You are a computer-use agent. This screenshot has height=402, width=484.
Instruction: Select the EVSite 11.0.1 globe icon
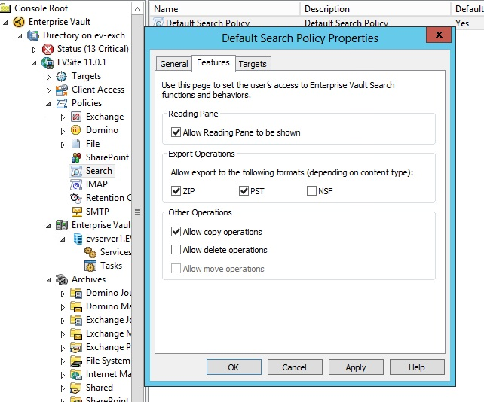point(47,62)
